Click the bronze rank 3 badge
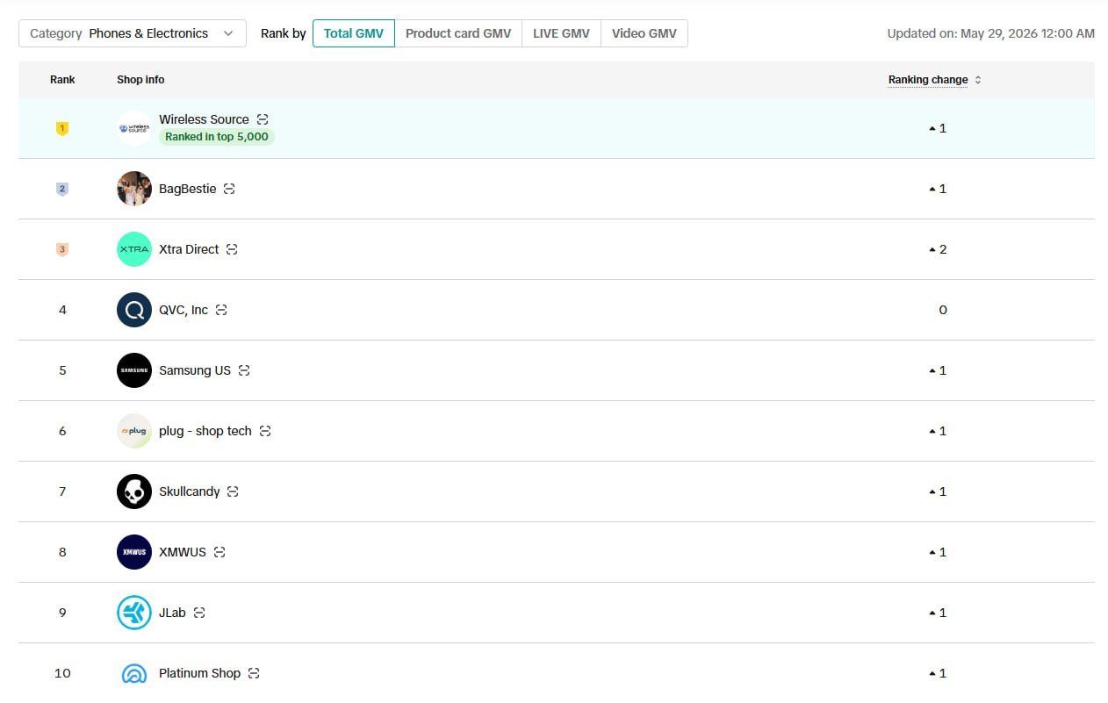1108x703 pixels. (x=62, y=249)
